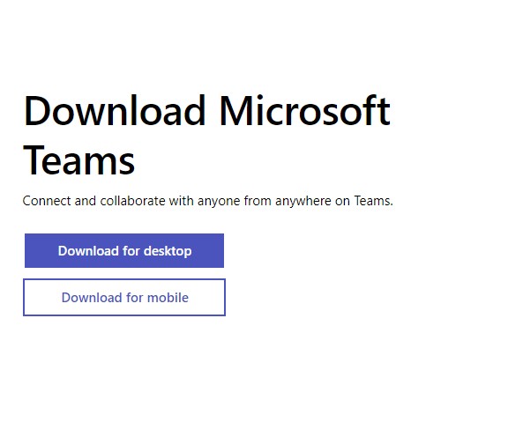Click the word Connect in the subtitle
This screenshot has width=523, height=422.
(x=47, y=201)
